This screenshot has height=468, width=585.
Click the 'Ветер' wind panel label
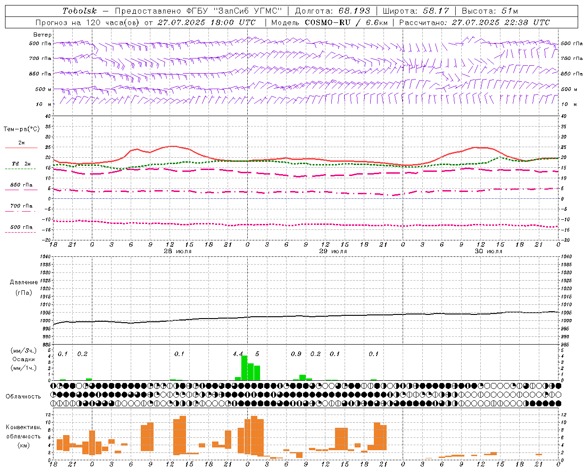coord(43,35)
